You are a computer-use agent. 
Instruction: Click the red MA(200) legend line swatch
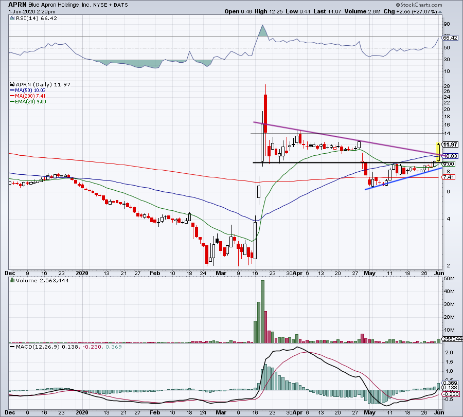click(x=12, y=96)
